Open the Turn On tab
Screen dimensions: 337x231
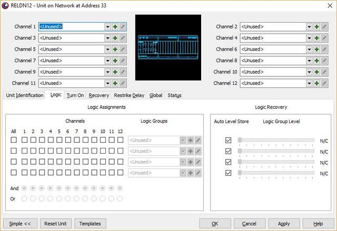75,95
